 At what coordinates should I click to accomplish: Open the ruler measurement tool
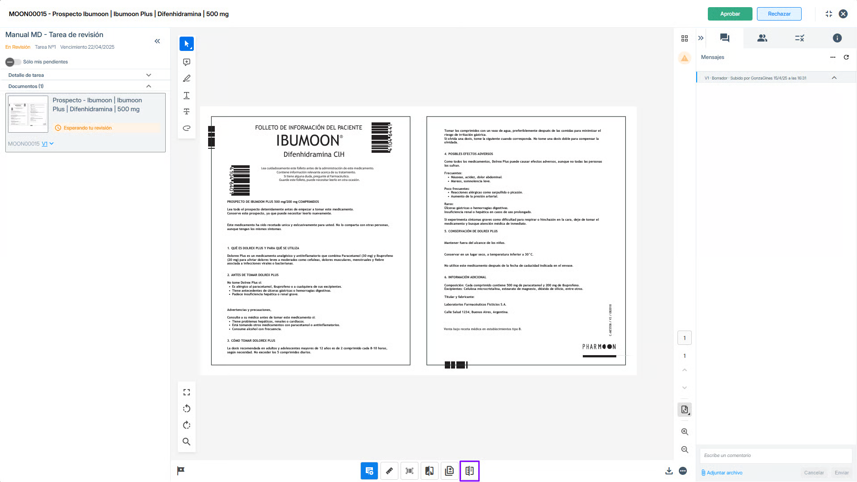(x=389, y=471)
